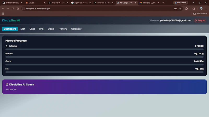Close the My Google AI Studio tab
This screenshot has height=117, width=209.
135,3
